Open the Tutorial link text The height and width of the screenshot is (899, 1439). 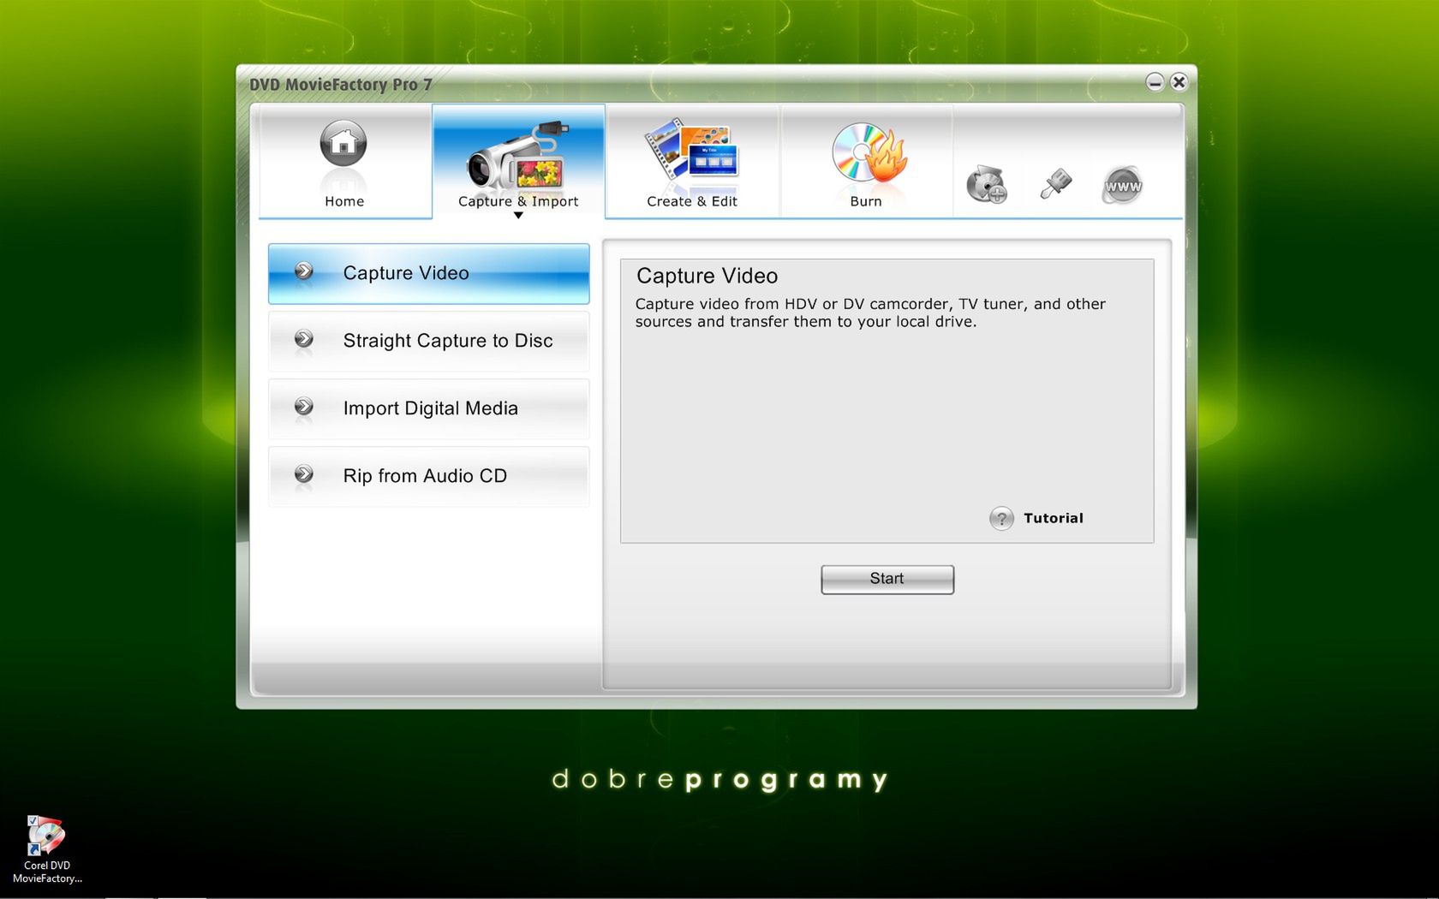tap(1053, 518)
